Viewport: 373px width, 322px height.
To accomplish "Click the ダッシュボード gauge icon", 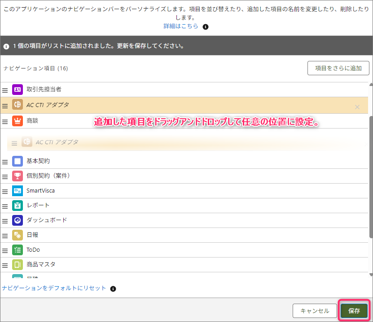I will 18,220.
